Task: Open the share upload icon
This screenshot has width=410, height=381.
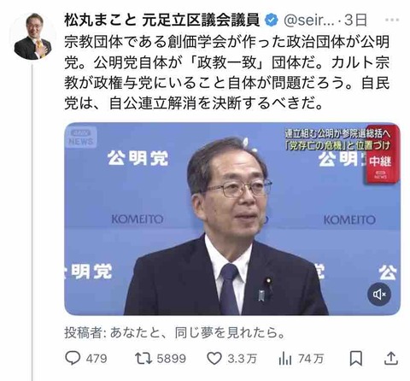Action: point(390,358)
